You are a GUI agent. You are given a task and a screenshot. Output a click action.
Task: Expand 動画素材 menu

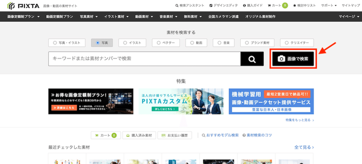[x=144, y=17]
